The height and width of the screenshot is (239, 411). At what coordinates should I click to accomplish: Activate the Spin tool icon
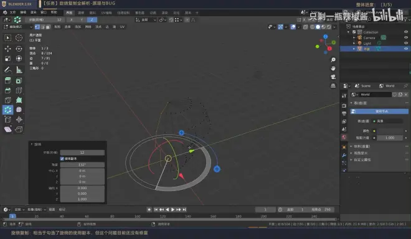(x=7, y=110)
